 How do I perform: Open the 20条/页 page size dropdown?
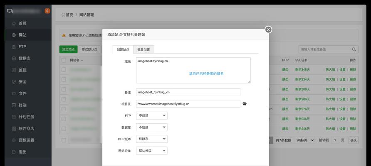point(305,140)
